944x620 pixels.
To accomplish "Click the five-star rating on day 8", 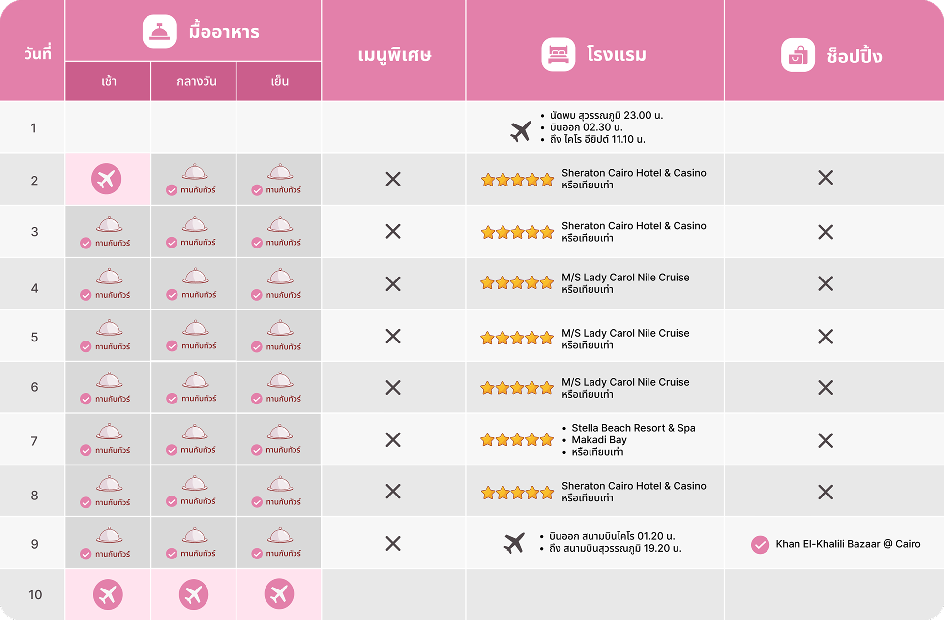I will click(517, 493).
